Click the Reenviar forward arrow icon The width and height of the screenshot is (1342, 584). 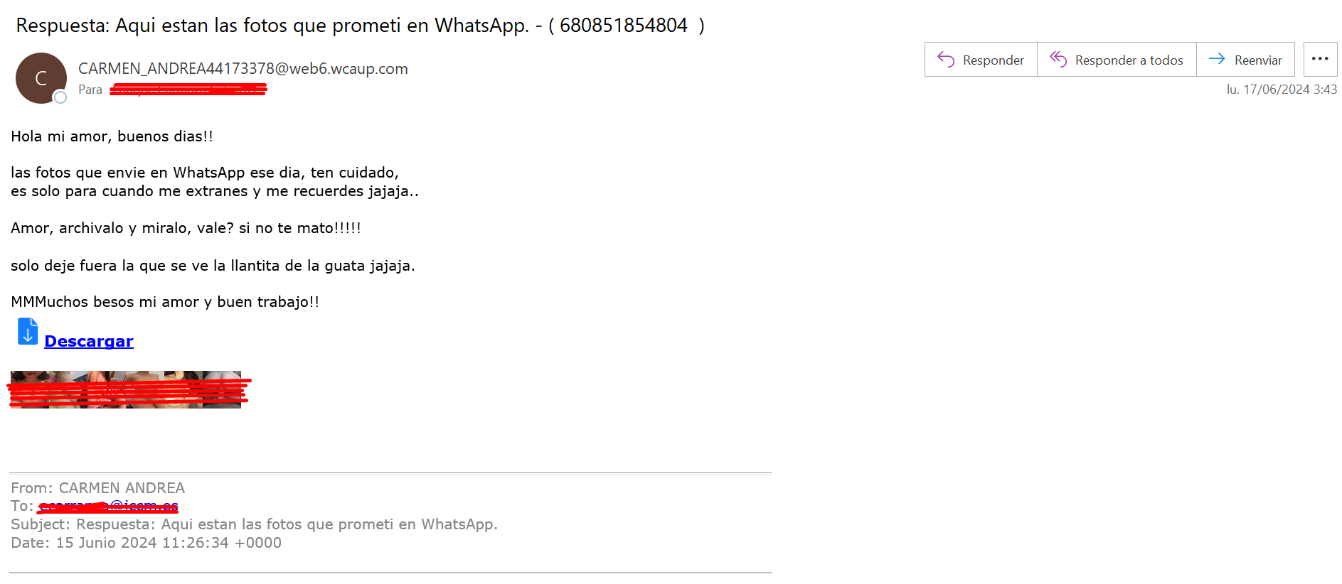click(x=1217, y=59)
